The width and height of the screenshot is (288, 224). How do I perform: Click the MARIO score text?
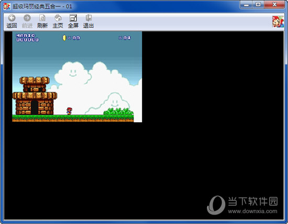28,38
